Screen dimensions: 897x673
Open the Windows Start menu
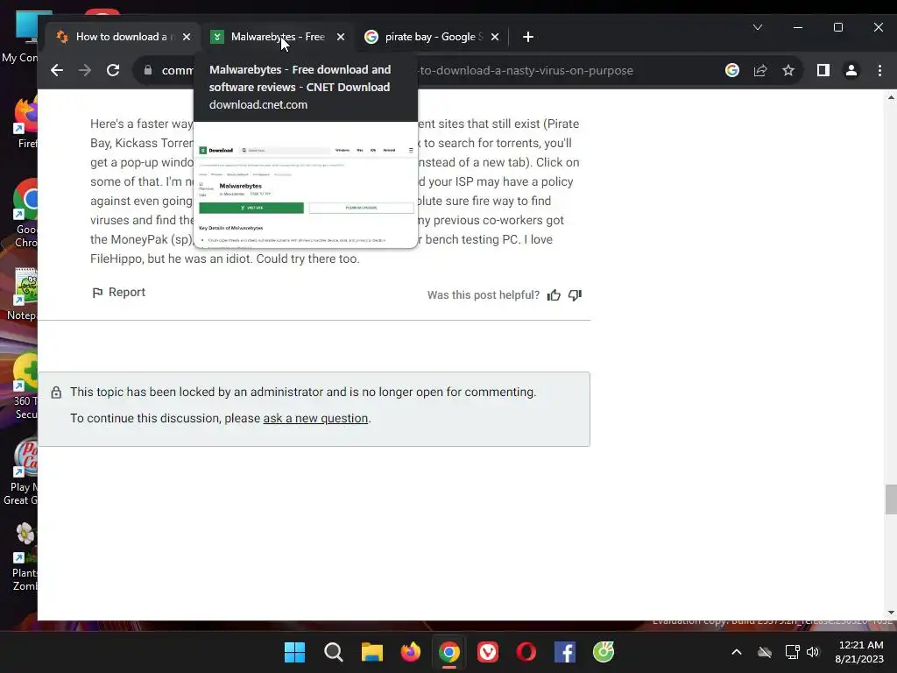[294, 652]
